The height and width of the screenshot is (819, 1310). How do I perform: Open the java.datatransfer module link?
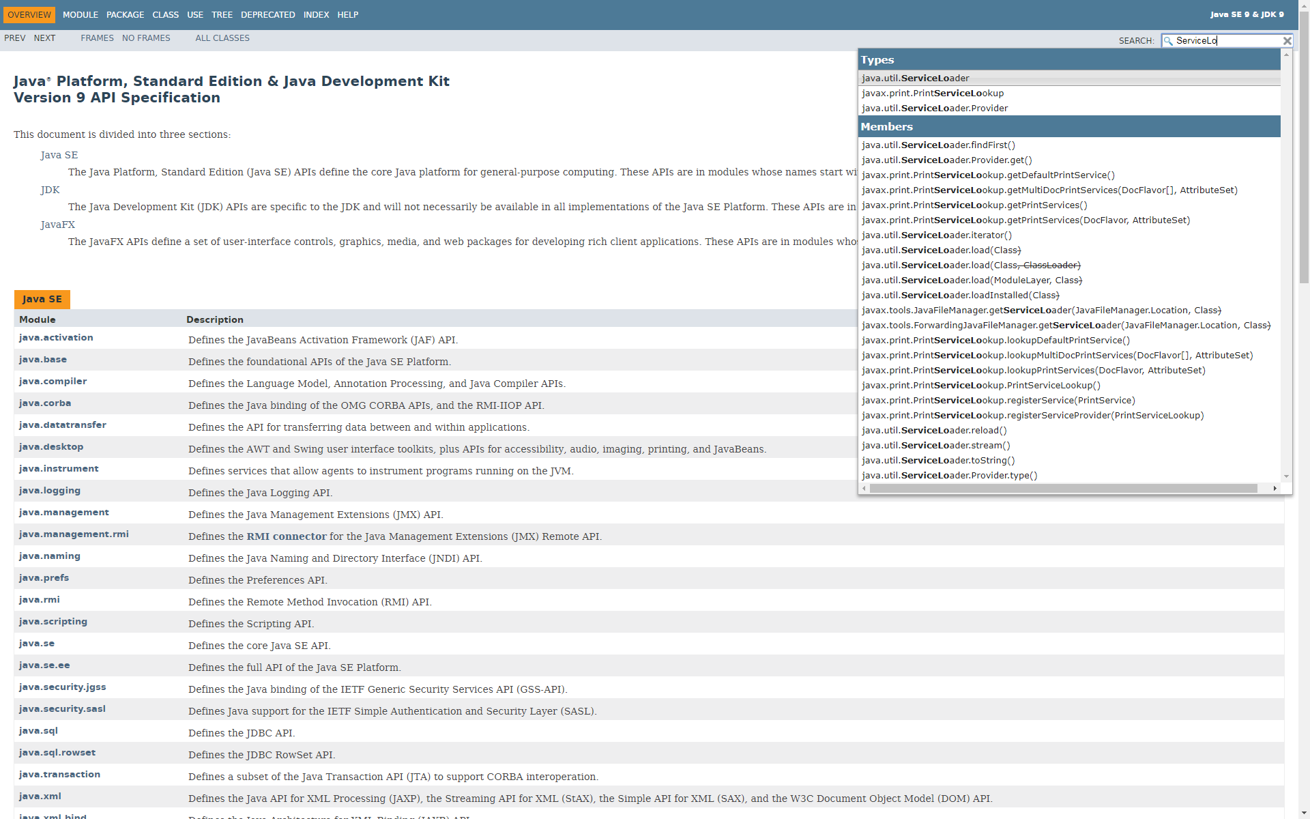click(x=63, y=425)
